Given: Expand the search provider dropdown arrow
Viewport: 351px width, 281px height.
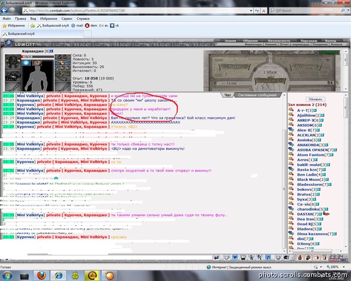Looking at the screenshot, I should 348,11.
